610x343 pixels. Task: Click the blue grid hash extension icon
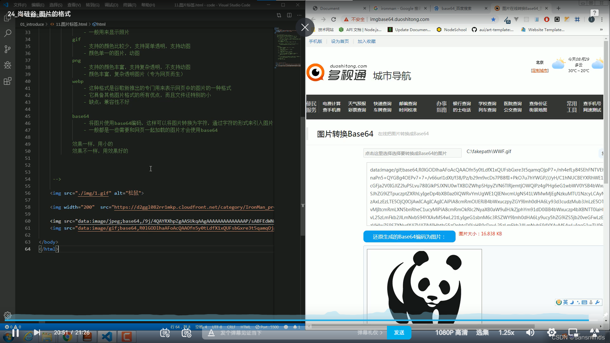point(577,19)
